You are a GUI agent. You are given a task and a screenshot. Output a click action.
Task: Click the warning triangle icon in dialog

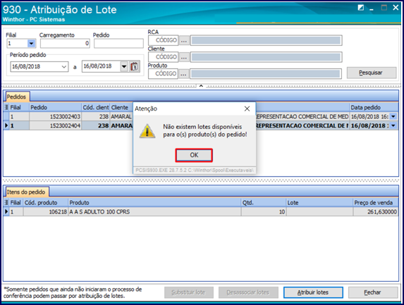(147, 131)
